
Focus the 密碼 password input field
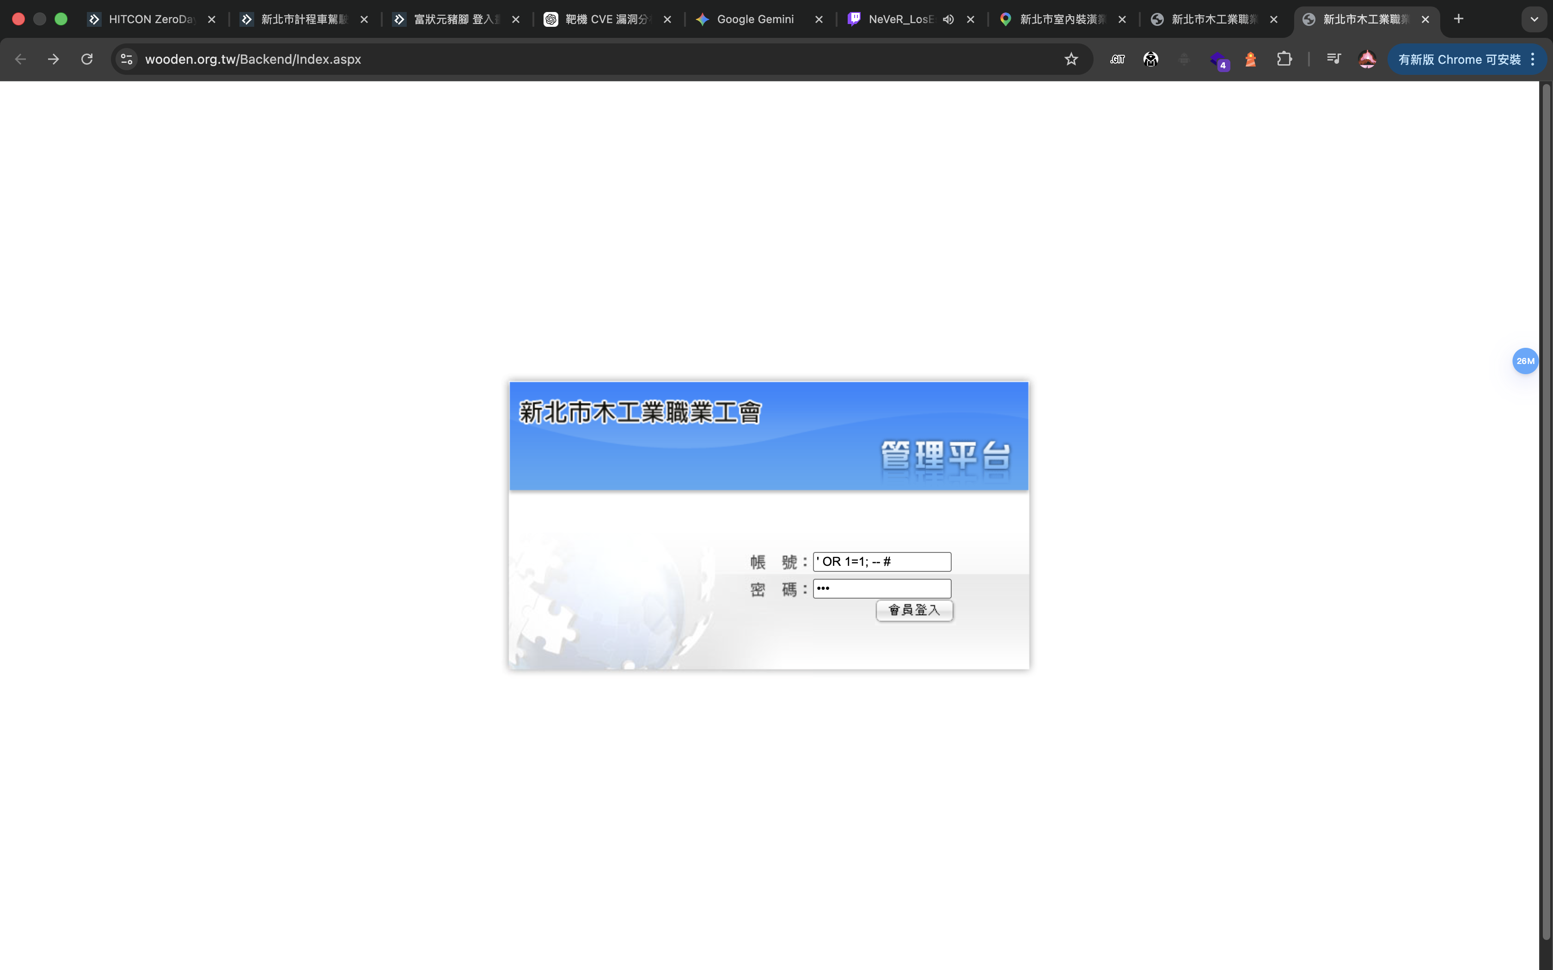(882, 589)
